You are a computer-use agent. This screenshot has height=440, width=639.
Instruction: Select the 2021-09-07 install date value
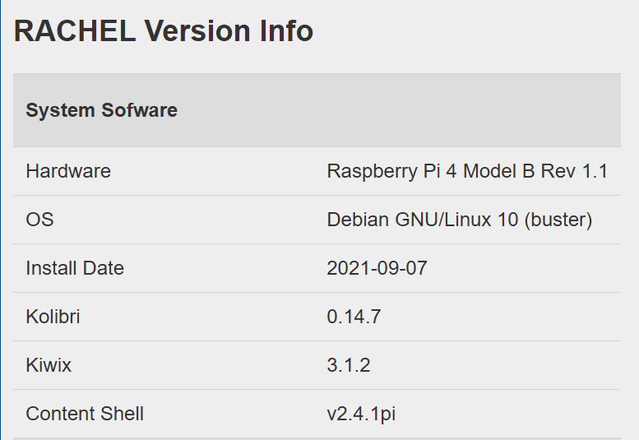(x=377, y=268)
